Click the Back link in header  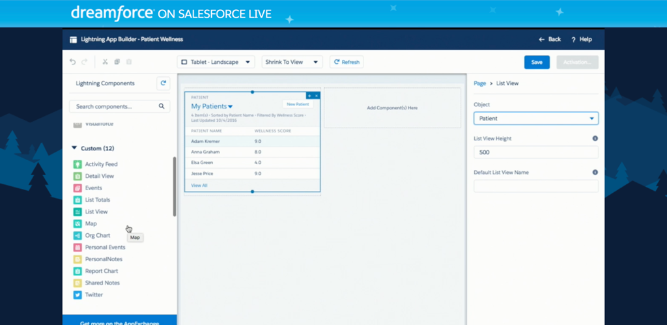(550, 40)
